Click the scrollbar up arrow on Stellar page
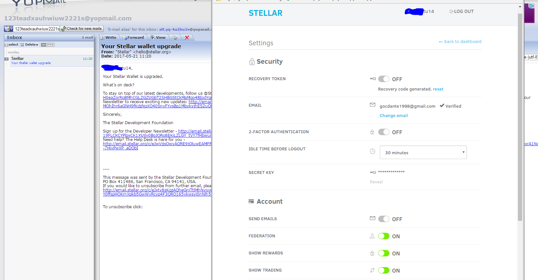 (x=520, y=6)
